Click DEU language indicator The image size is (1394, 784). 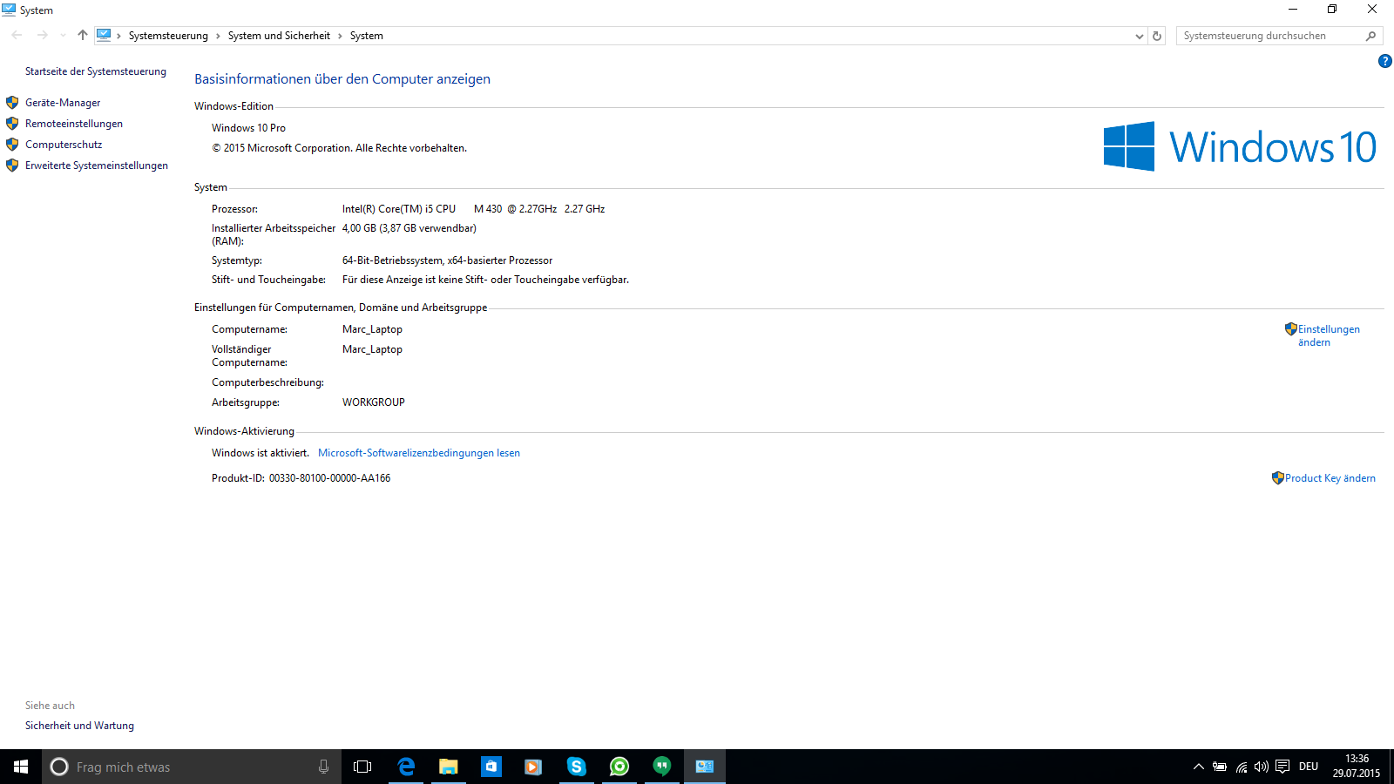coord(1309,767)
